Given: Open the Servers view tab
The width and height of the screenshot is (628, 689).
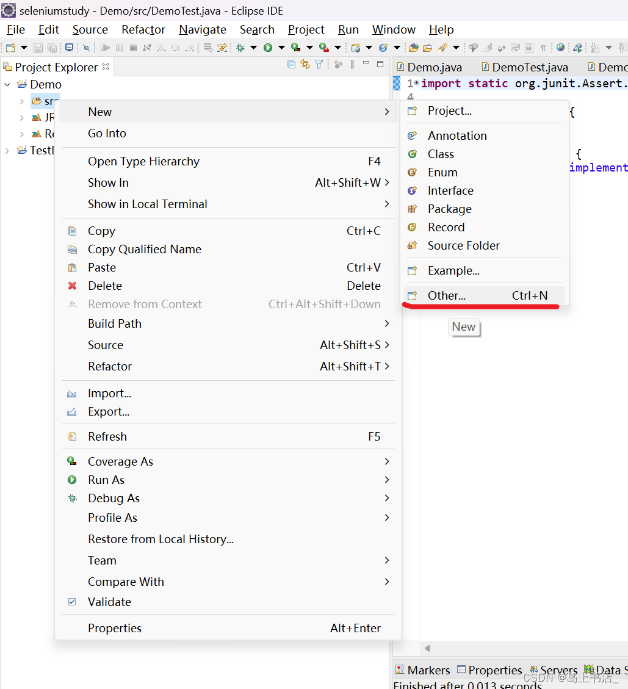Looking at the screenshot, I should click(554, 670).
